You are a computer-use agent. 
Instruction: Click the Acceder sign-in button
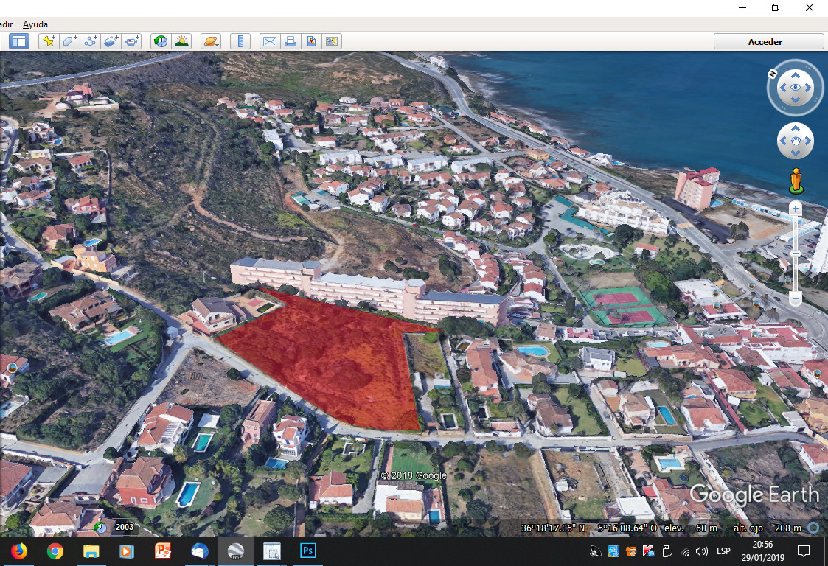768,42
